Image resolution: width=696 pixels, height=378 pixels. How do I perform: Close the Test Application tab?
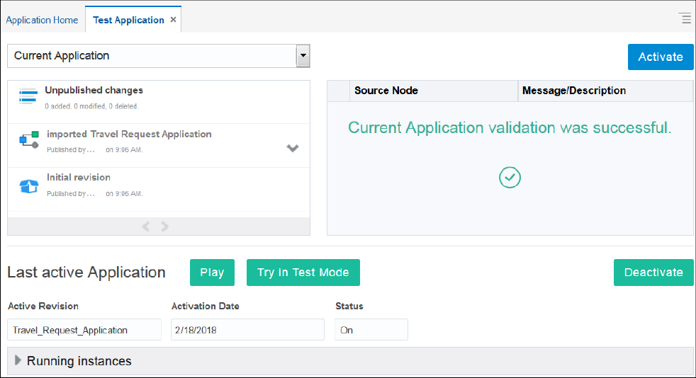tap(173, 20)
